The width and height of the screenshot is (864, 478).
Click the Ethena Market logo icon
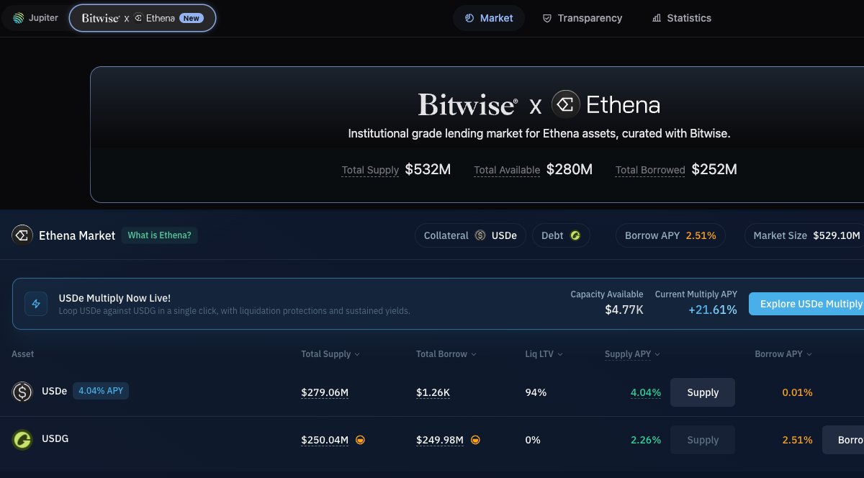click(22, 235)
